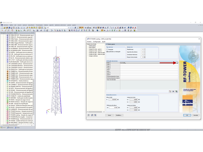Select the Triangular tower type
The width and height of the screenshot is (203, 152).
tap(107, 50)
